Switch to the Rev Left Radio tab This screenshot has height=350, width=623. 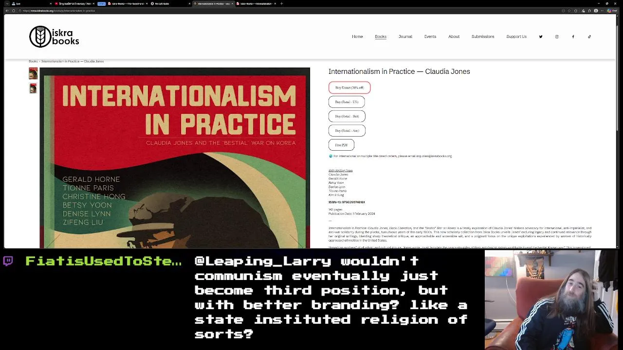[x=170, y=3]
